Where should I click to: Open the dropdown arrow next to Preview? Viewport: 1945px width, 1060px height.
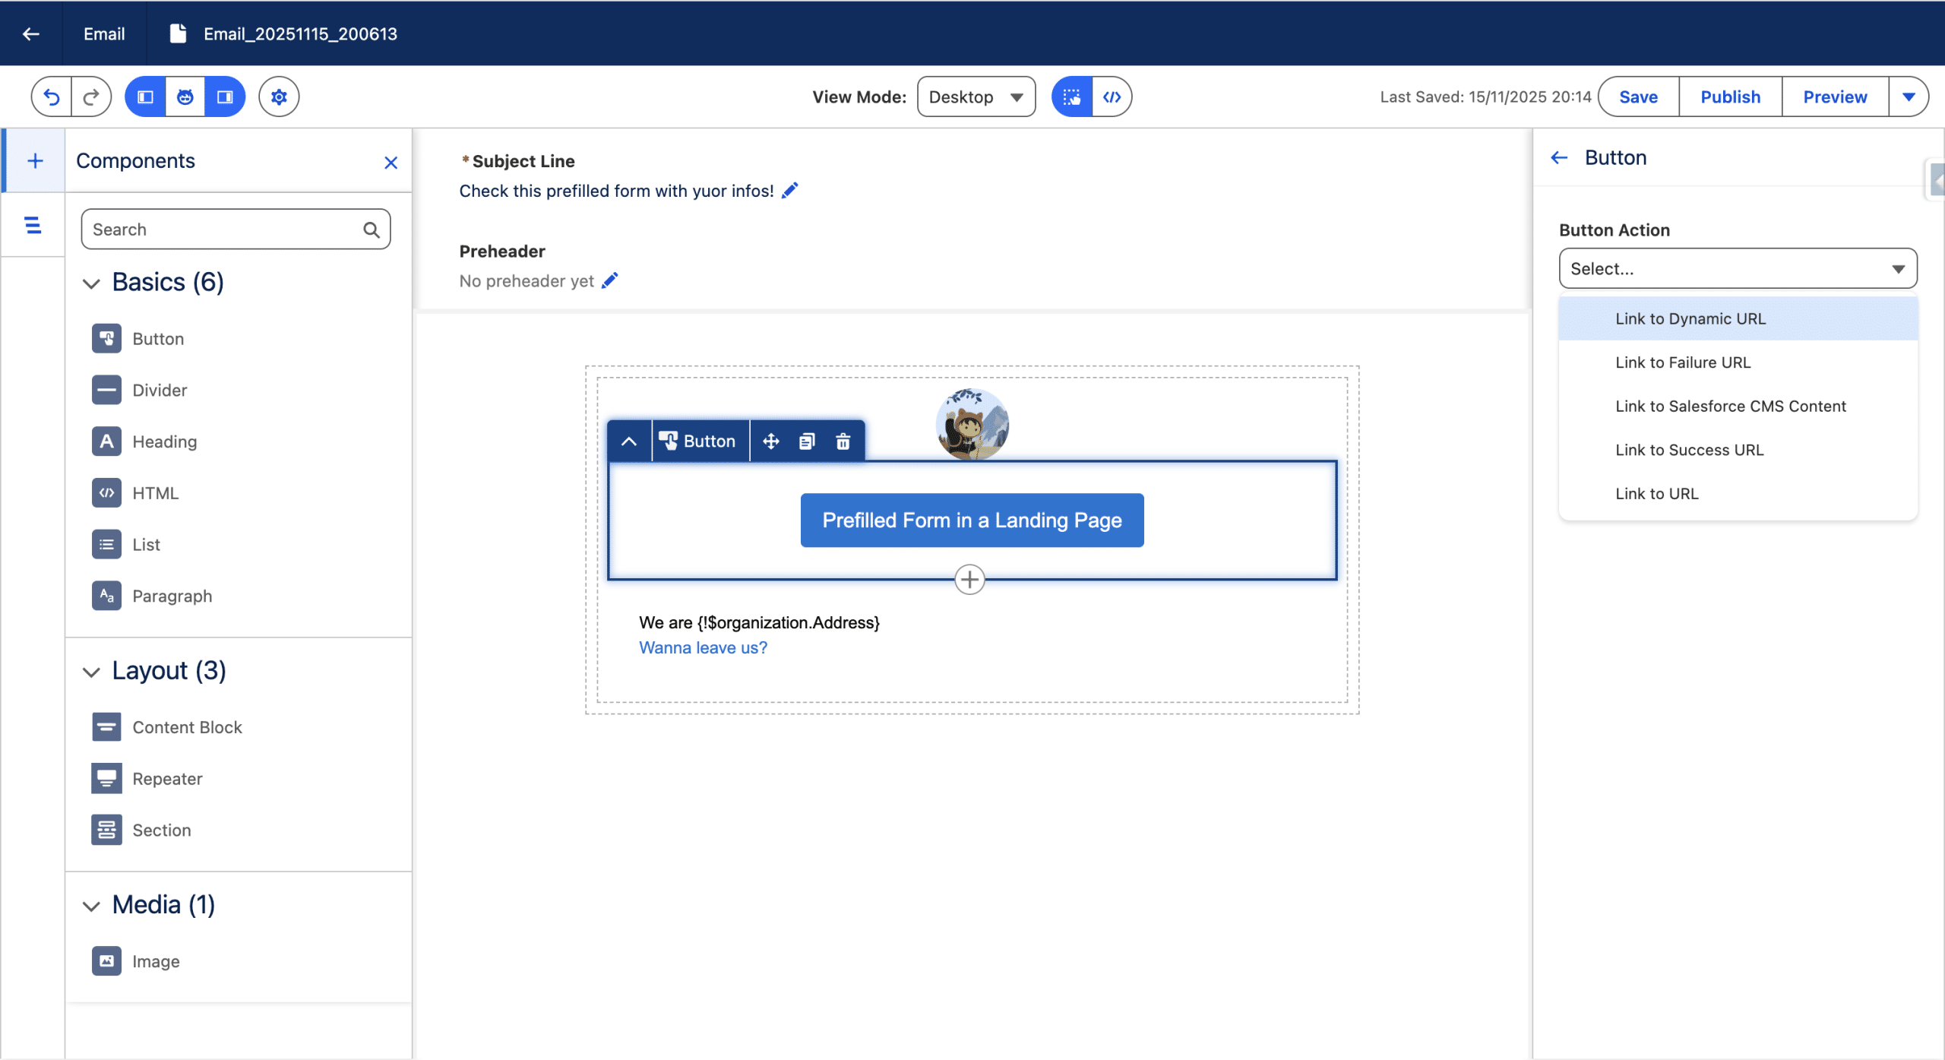pos(1908,97)
